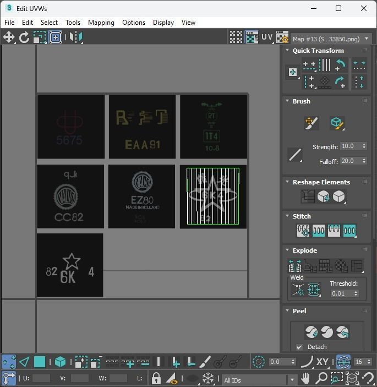The image size is (377, 387).
Task: Click Relax Until Flat icon
Action: point(323,197)
